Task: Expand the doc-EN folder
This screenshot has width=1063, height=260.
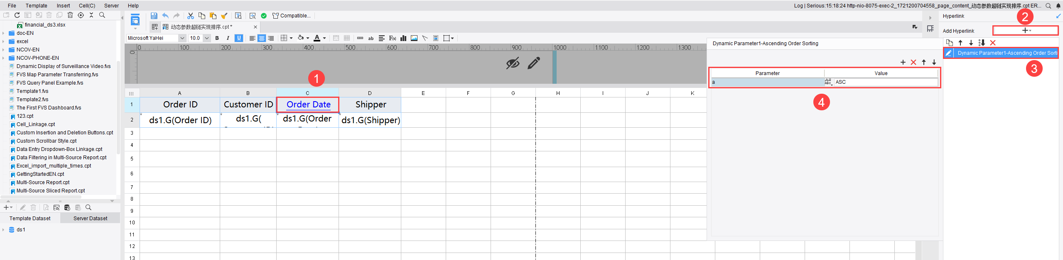Action: tap(3, 33)
